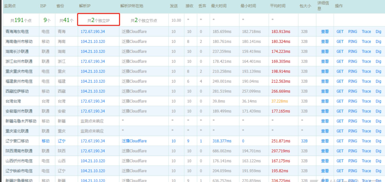Click 查看 for 辽宁铁岭市电信 row
Screen dimensions: 385x182
point(325,171)
